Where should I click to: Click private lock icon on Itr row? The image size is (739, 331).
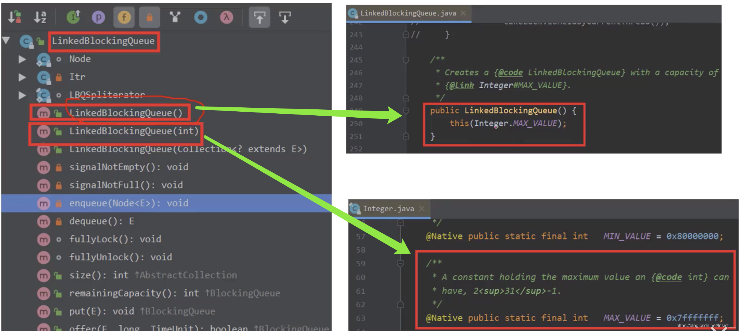[x=58, y=77]
